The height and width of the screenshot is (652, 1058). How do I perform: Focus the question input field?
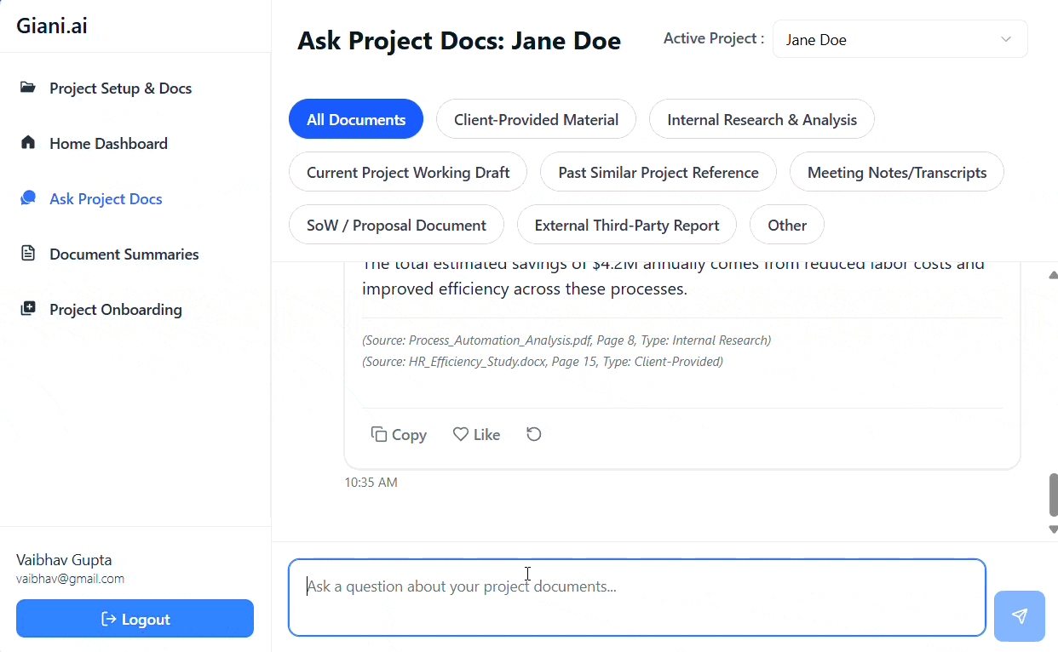point(636,598)
